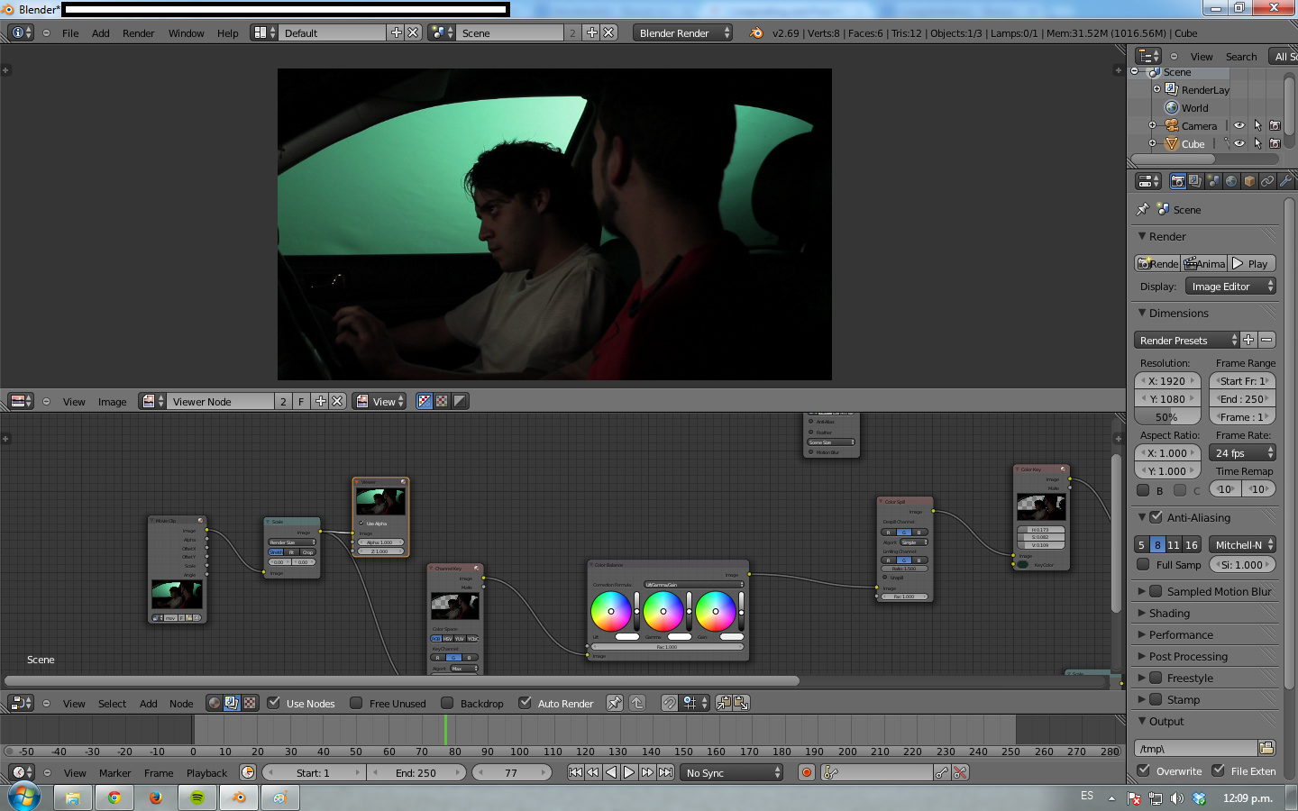
Task: Open Modifiers tab with wrench icon
Action: point(1285,181)
